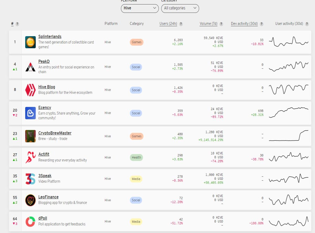The image size is (315, 233).
Task: Click the 3Speak logo icon
Action: (30, 179)
